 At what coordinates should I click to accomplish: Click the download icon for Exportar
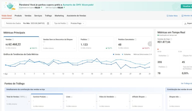[185, 23]
